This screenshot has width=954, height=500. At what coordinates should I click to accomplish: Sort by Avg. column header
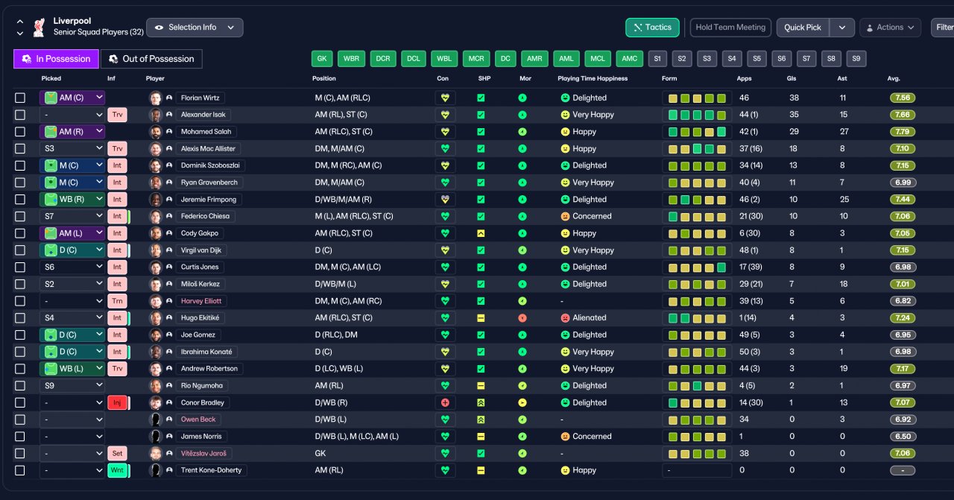(x=894, y=78)
